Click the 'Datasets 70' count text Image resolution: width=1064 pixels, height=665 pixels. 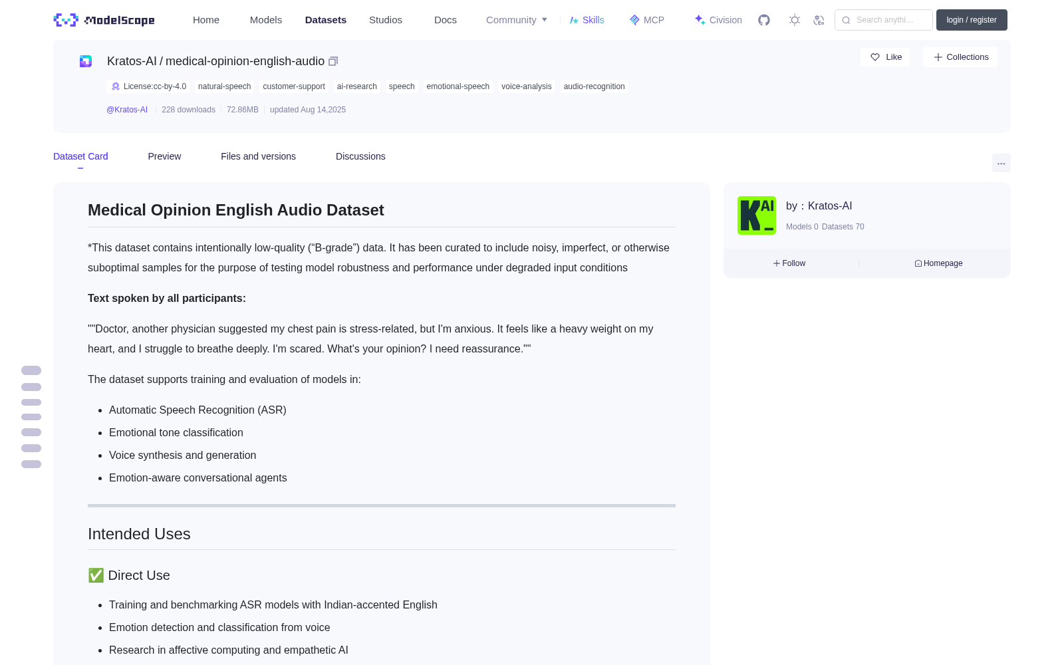(843, 227)
